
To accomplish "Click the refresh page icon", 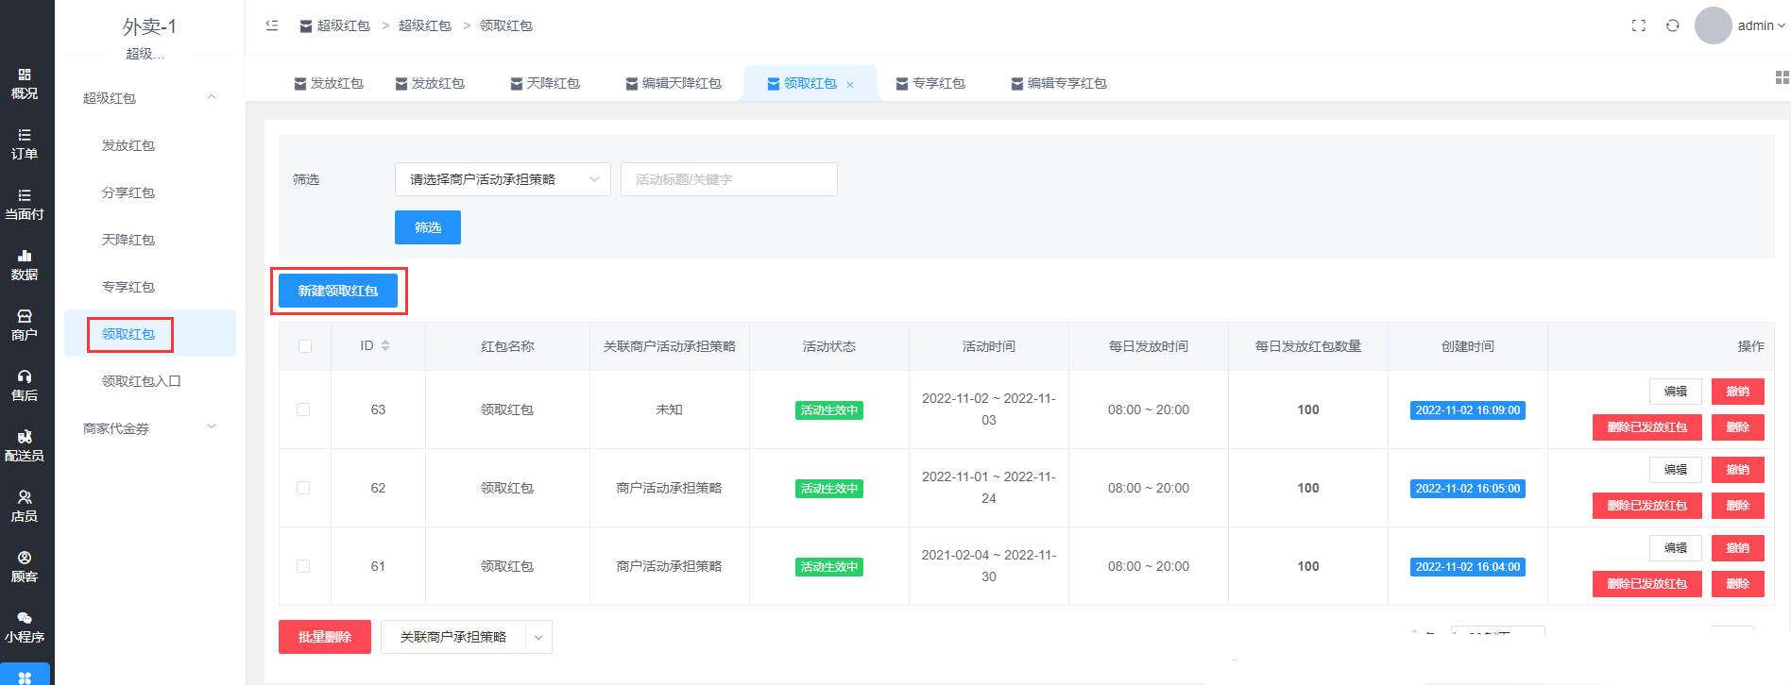I will 1673,25.
